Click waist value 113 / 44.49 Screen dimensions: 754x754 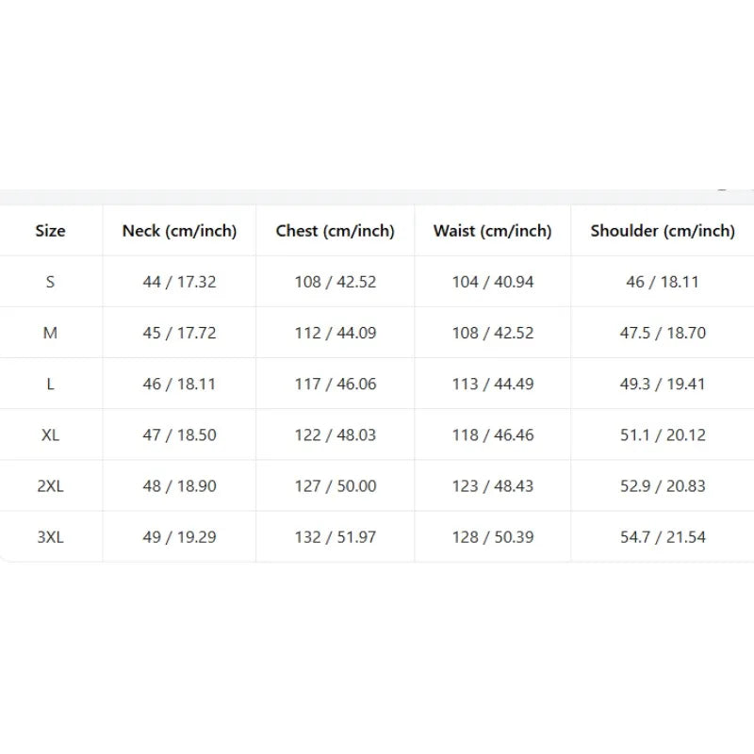coord(492,384)
